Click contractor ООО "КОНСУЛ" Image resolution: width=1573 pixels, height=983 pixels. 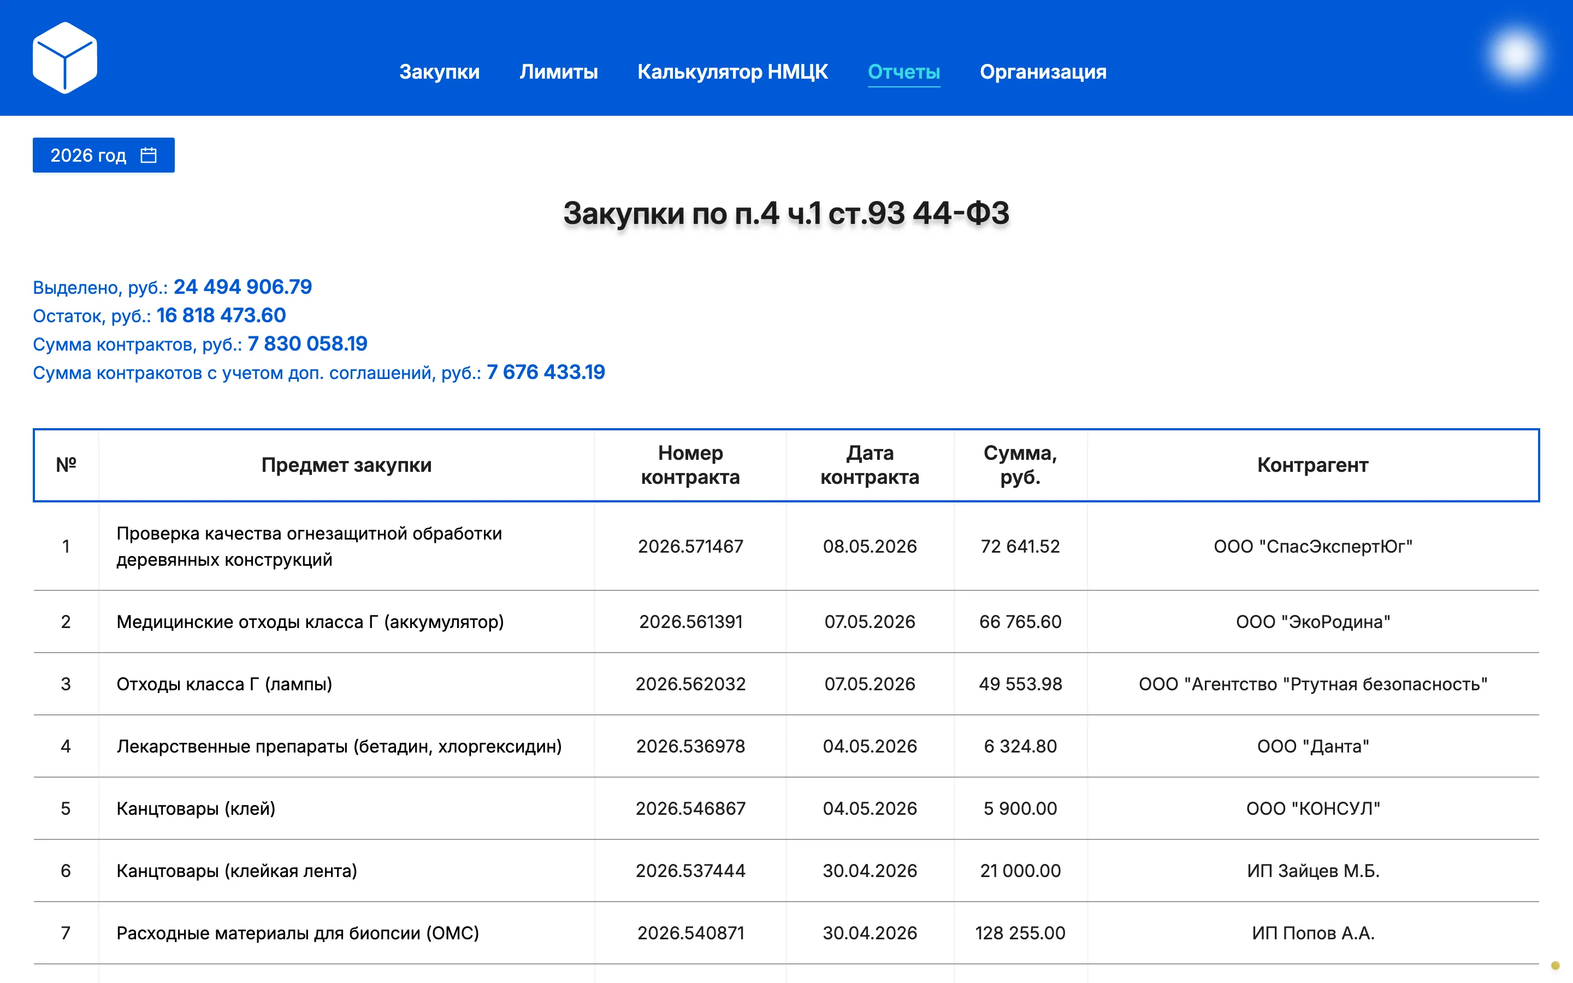pyautogui.click(x=1313, y=809)
